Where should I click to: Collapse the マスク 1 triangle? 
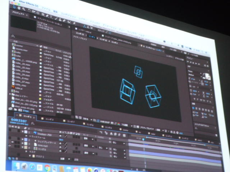pyautogui.click(x=30, y=156)
